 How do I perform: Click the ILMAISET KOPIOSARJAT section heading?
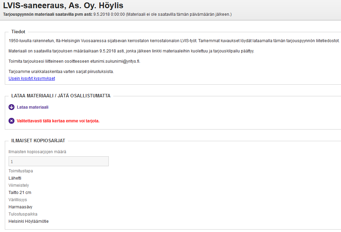click(x=38, y=141)
